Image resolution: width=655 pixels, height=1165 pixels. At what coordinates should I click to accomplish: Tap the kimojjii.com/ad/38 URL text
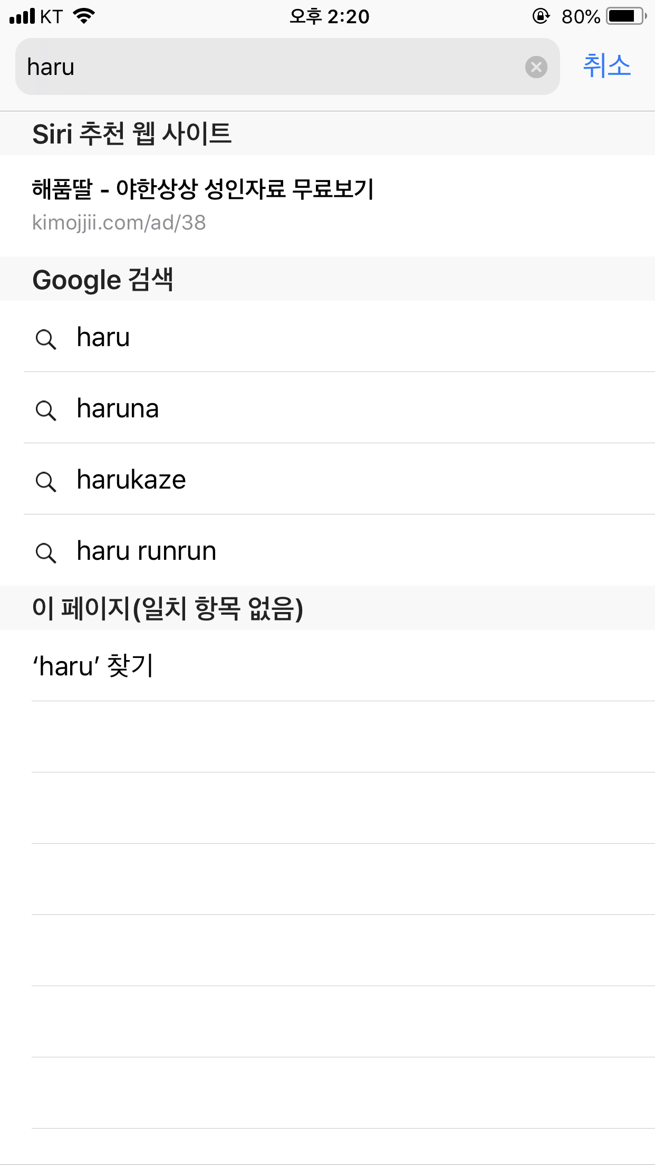(x=119, y=223)
